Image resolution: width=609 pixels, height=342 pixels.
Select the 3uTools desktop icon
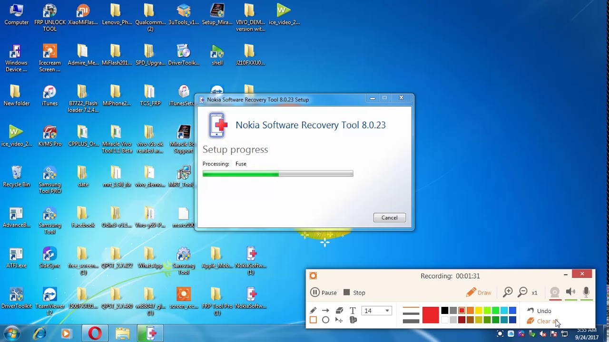coord(183,15)
